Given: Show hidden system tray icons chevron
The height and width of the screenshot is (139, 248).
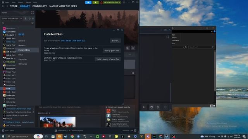Looking at the screenshot, I should tap(219, 136).
